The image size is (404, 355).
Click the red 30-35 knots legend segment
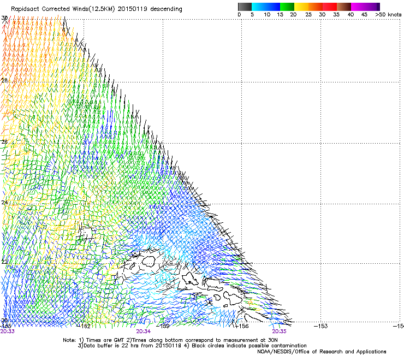330,7
